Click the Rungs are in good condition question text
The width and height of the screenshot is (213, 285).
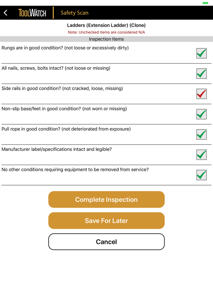[65, 48]
